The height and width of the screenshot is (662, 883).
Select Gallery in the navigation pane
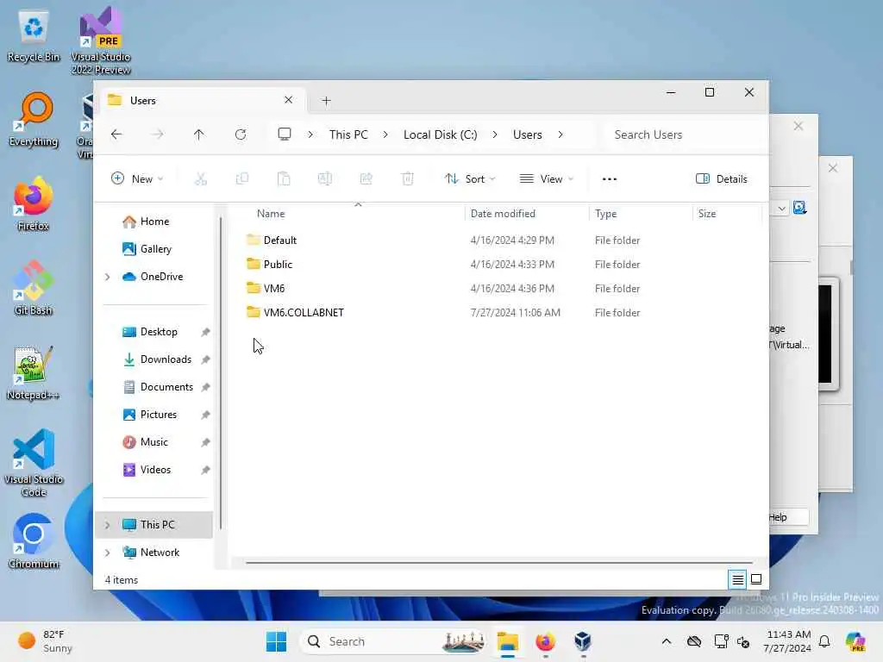[x=155, y=249]
